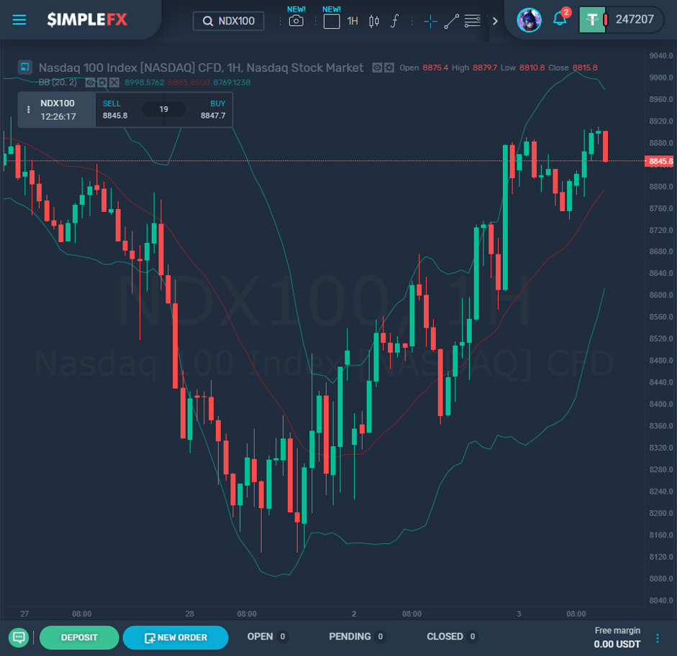The width and height of the screenshot is (677, 656).
Task: Click the current price label 8845.8
Action: [660, 161]
